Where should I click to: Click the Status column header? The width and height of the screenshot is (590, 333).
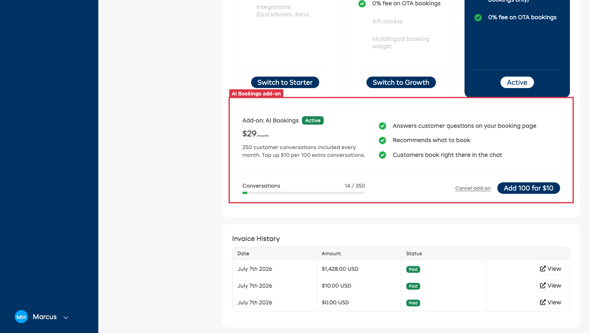click(x=414, y=254)
